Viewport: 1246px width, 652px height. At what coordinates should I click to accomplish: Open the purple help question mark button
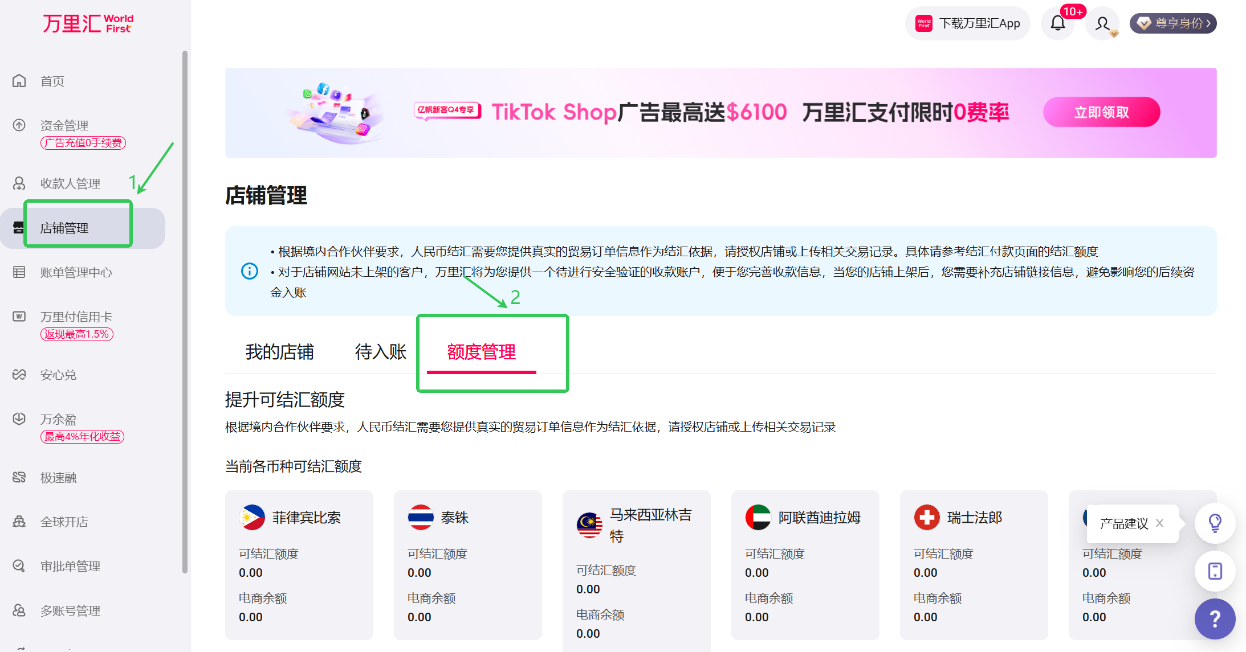pos(1215,618)
